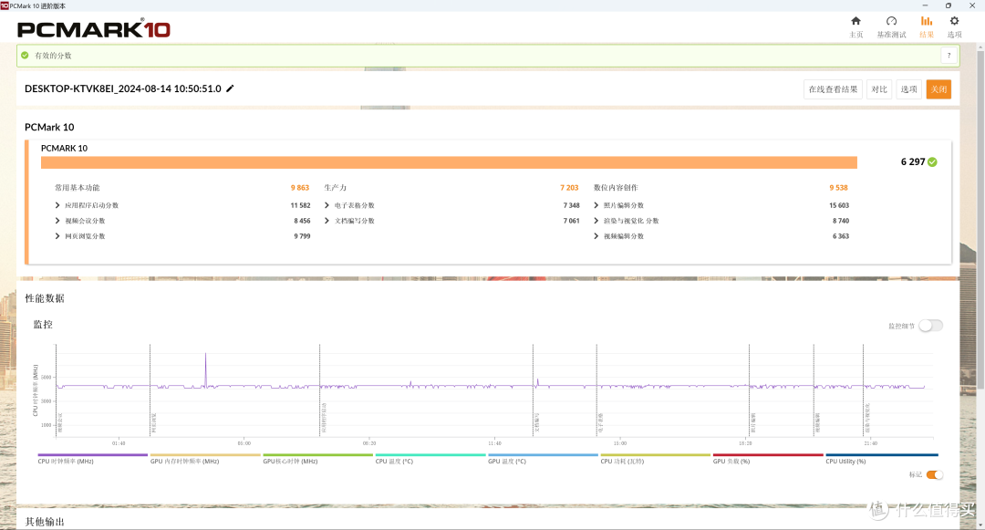Image resolution: width=985 pixels, height=530 pixels.
Task: Toggle the CPU Utility (%) legend series
Action: [881, 459]
